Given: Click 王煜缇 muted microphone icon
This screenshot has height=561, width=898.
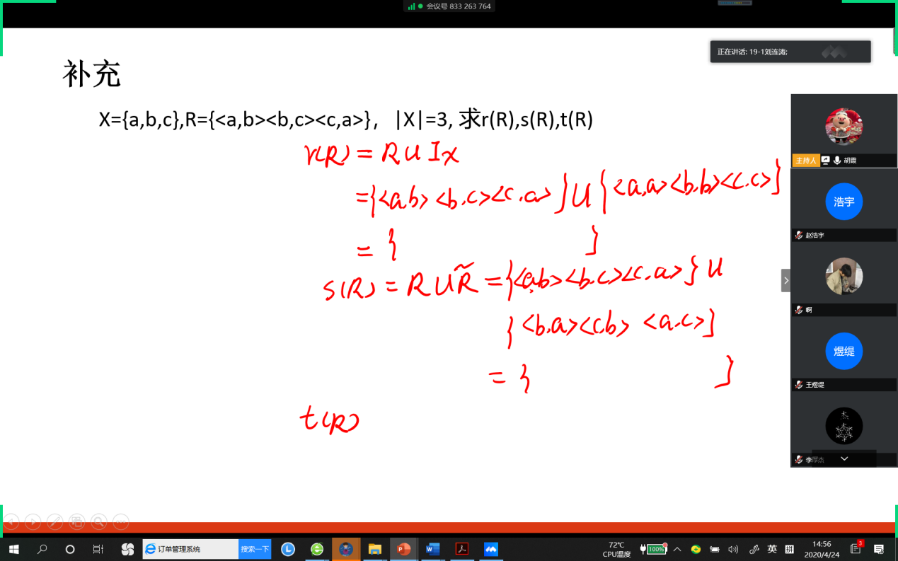Looking at the screenshot, I should point(798,385).
